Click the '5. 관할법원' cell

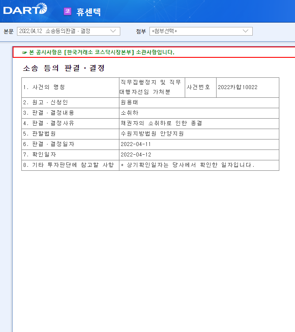(70, 134)
